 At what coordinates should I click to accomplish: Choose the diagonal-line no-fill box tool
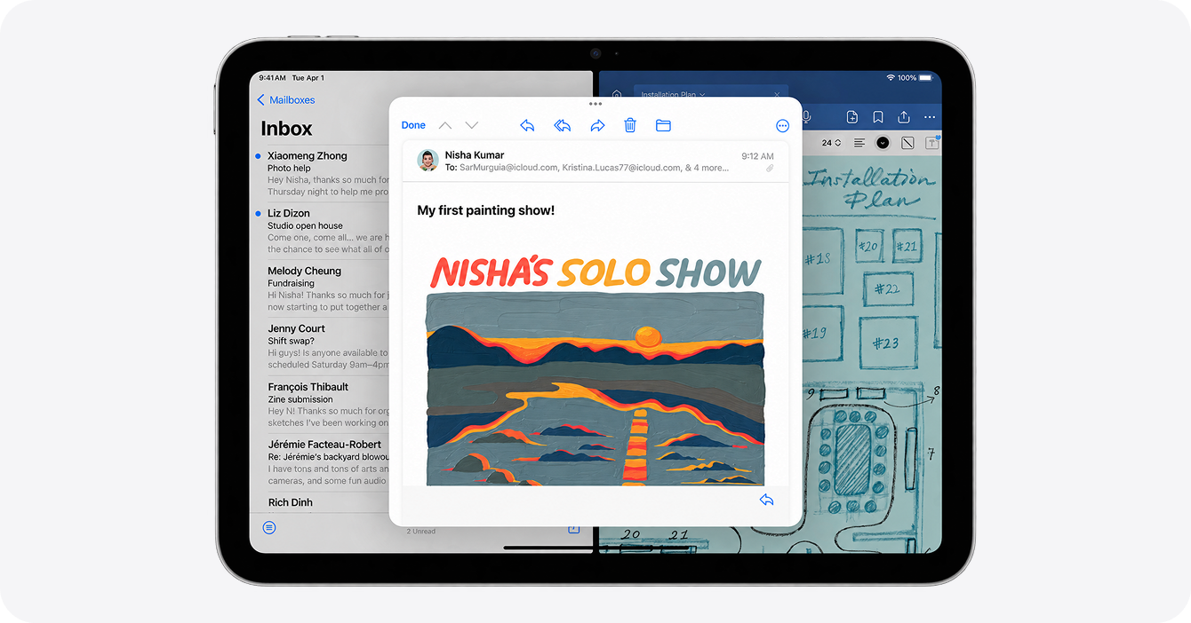[x=907, y=143]
